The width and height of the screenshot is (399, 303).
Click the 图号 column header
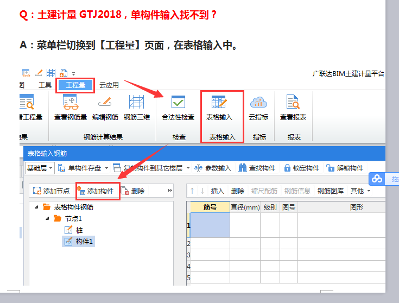click(x=289, y=207)
